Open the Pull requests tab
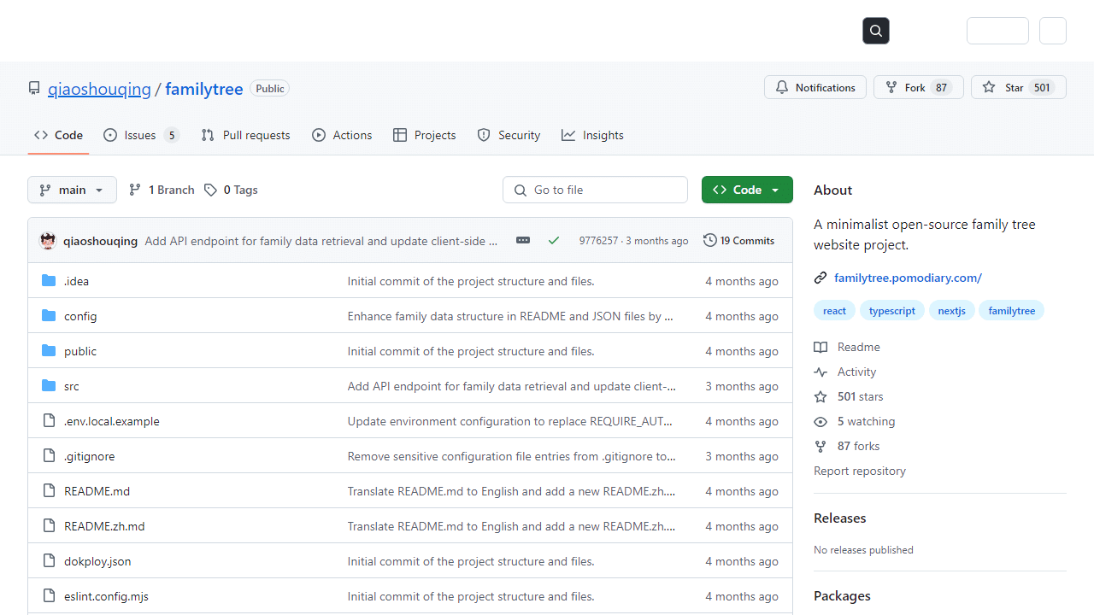Image resolution: width=1094 pixels, height=615 pixels. click(245, 135)
